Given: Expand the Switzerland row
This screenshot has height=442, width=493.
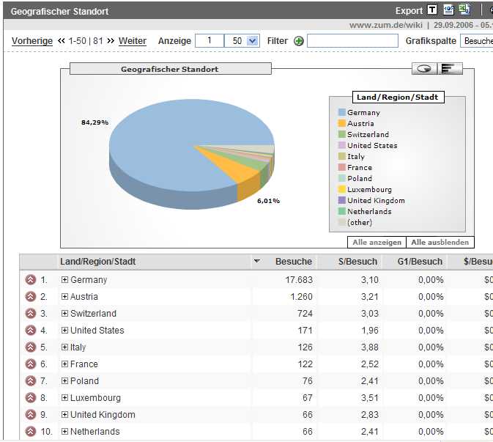Looking at the screenshot, I should (x=64, y=314).
